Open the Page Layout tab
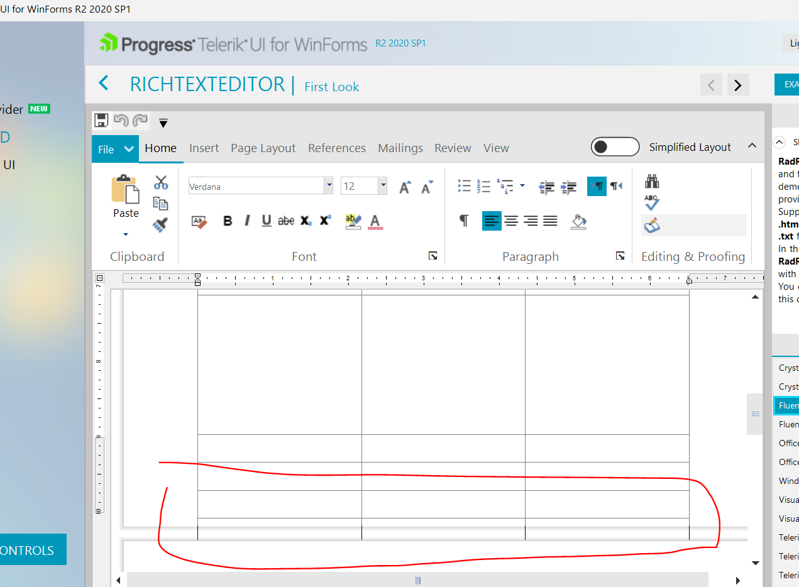The height and width of the screenshot is (587, 799). coord(263,148)
